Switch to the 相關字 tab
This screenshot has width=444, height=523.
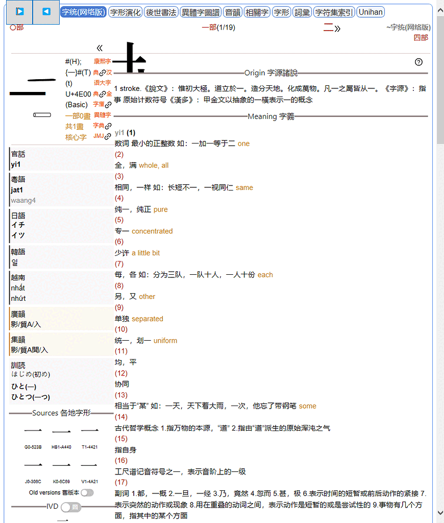(x=257, y=12)
